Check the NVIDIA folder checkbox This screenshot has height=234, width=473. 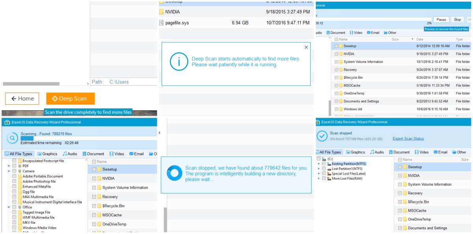(400, 175)
